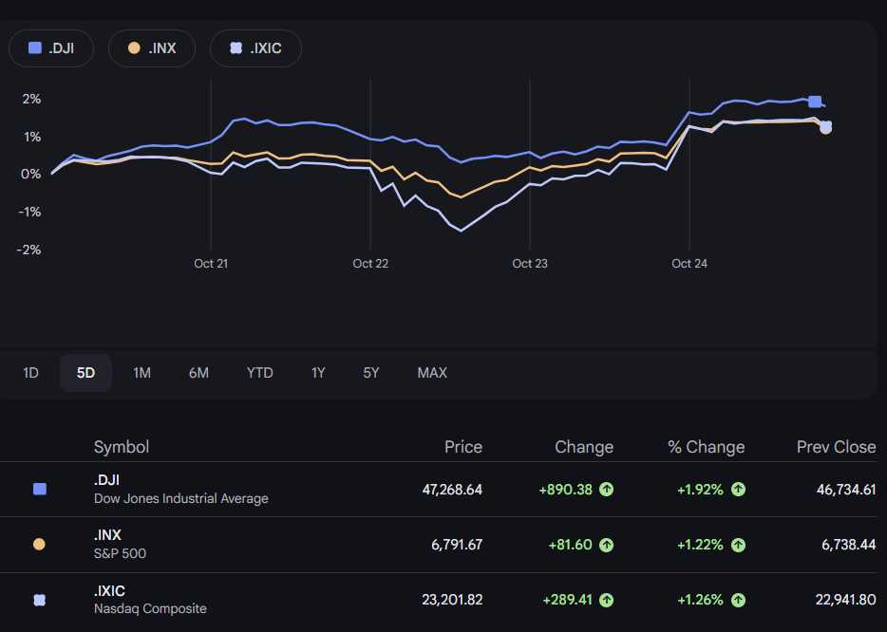Click the Symbol column header

tap(122, 447)
